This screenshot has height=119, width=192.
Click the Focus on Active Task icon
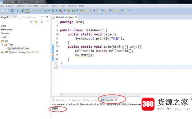coord(42,22)
